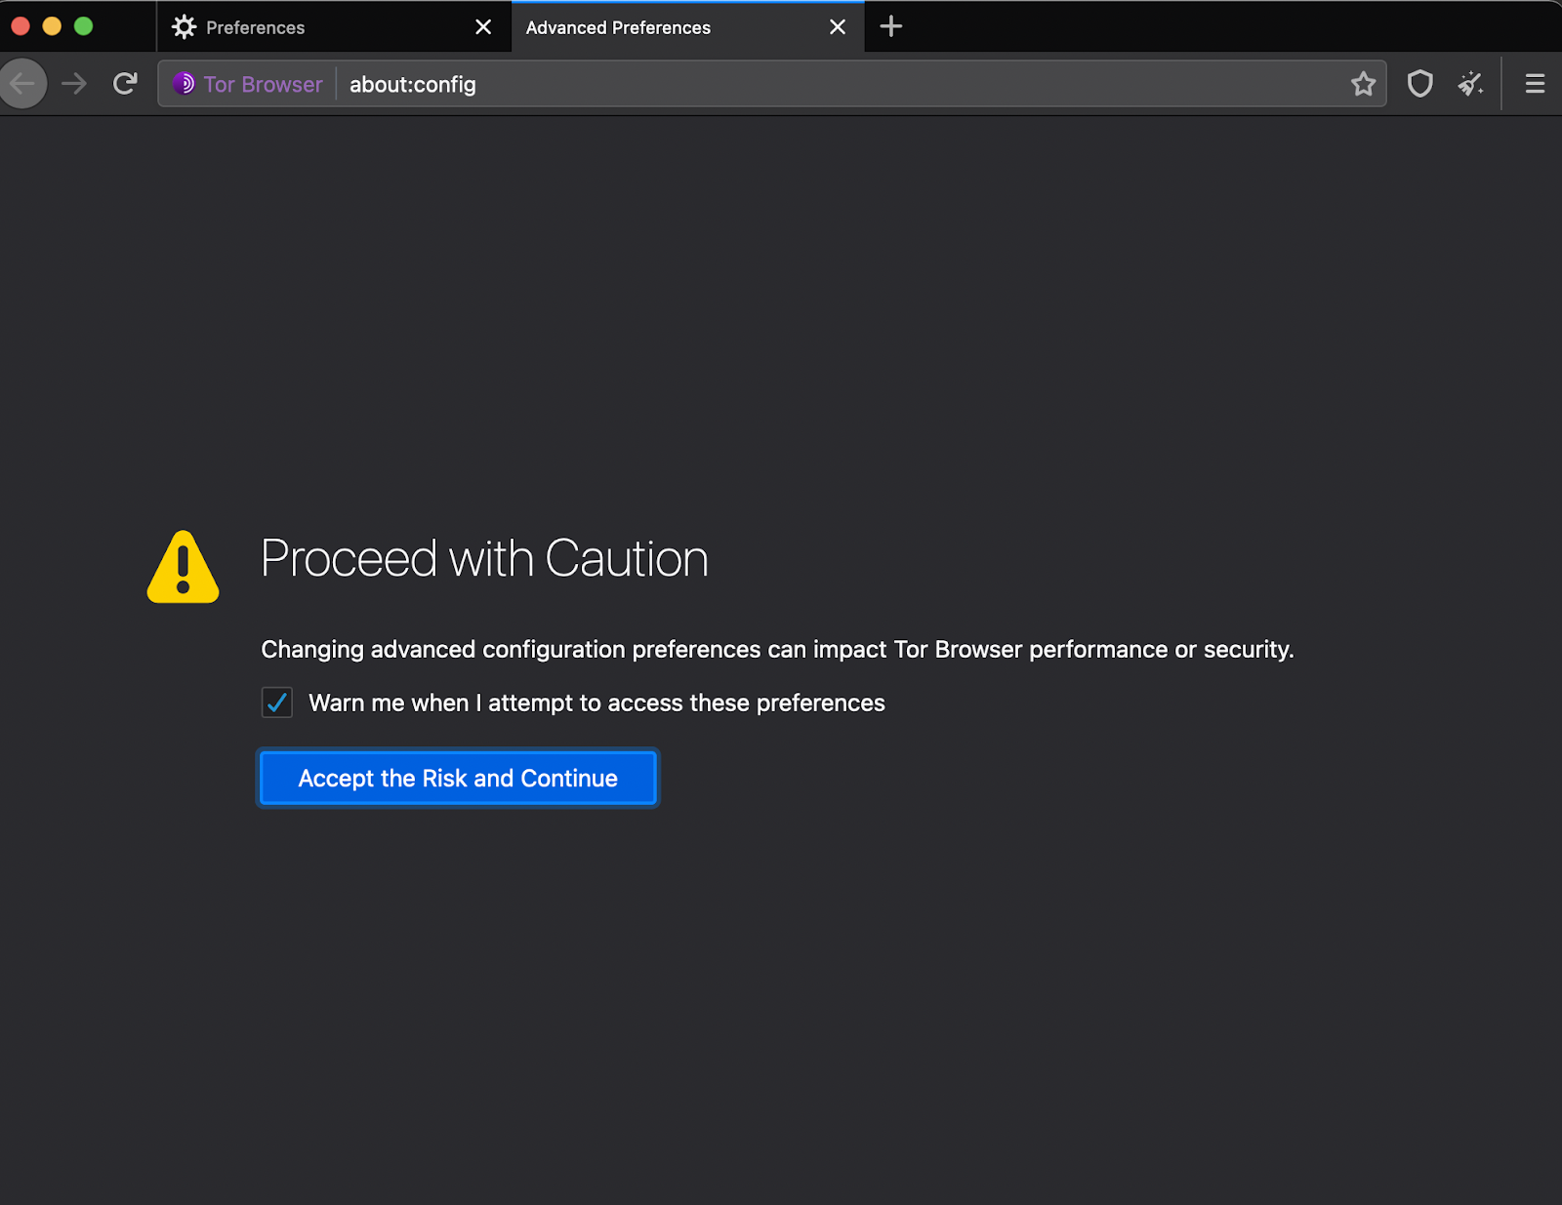Click the green fullscreen window button
This screenshot has height=1205, width=1562.
pyautogui.click(x=84, y=26)
